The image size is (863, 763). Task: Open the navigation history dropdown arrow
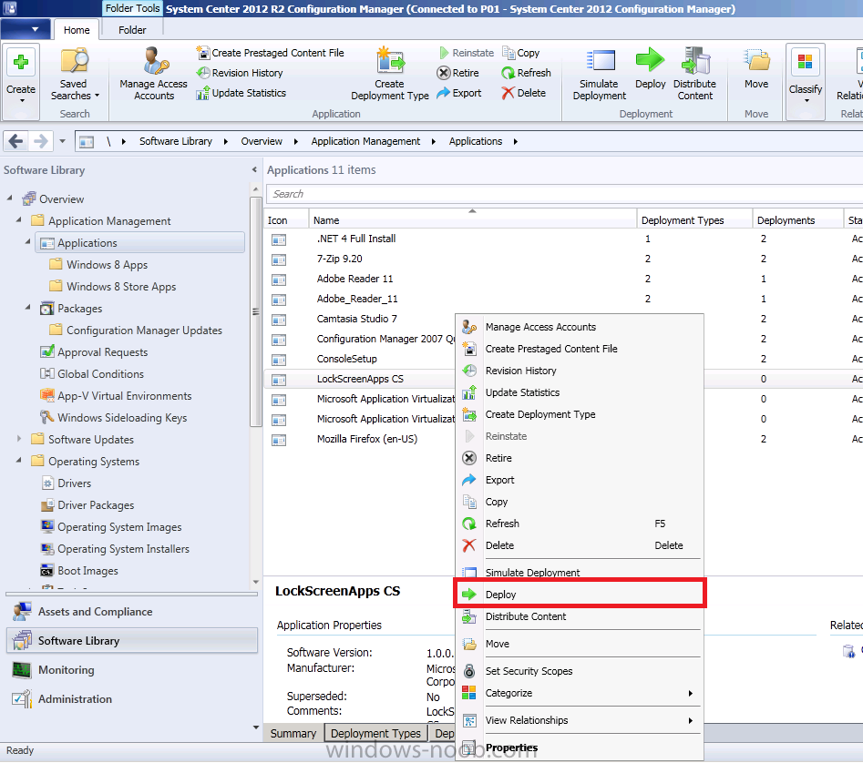[x=62, y=141]
